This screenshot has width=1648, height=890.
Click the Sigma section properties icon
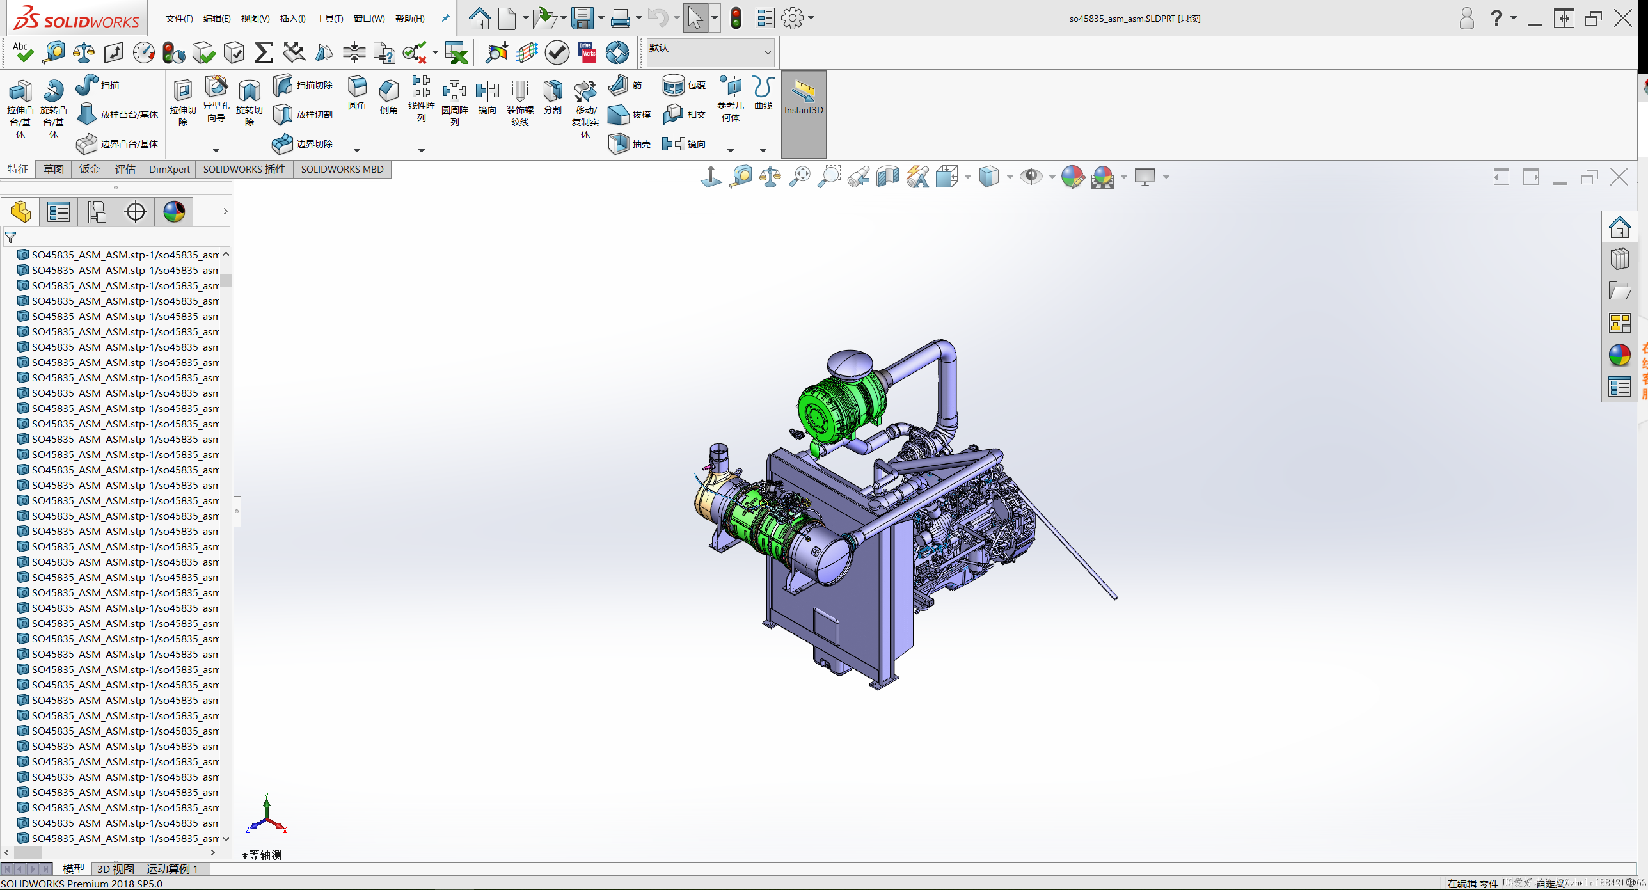[264, 52]
